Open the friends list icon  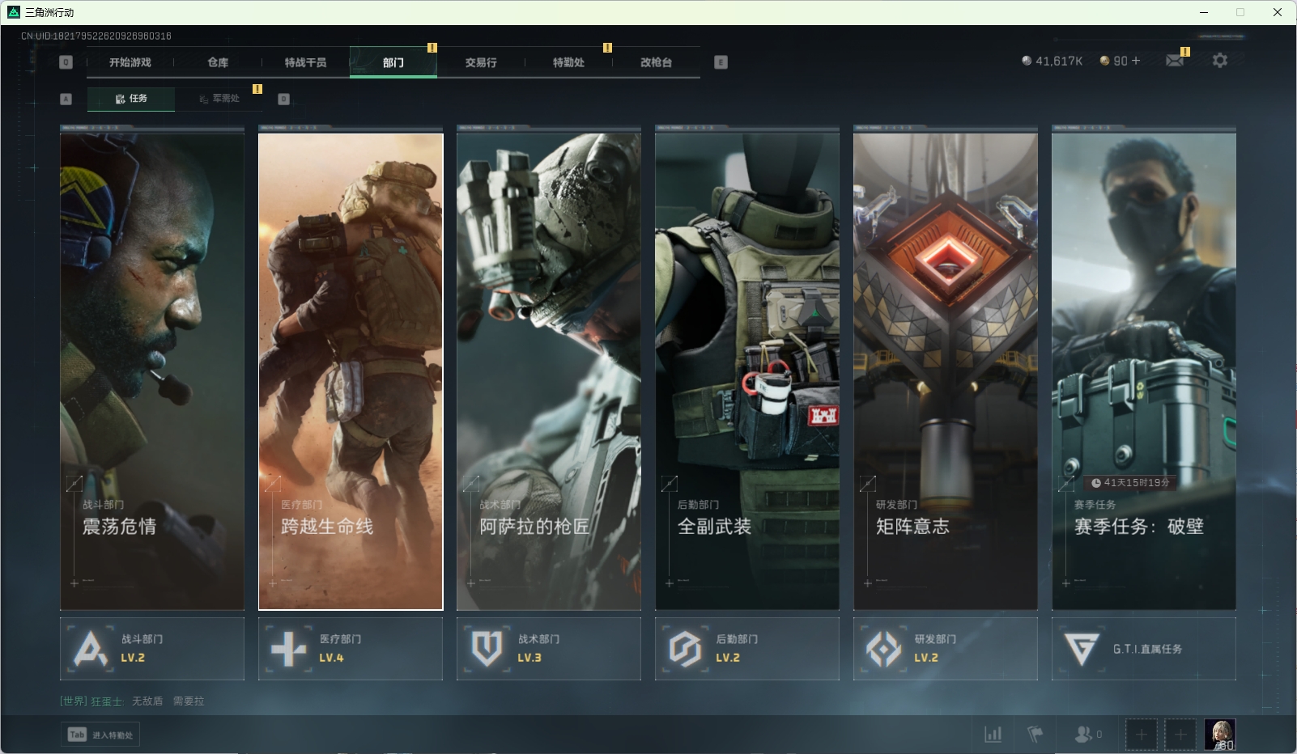coord(1083,735)
